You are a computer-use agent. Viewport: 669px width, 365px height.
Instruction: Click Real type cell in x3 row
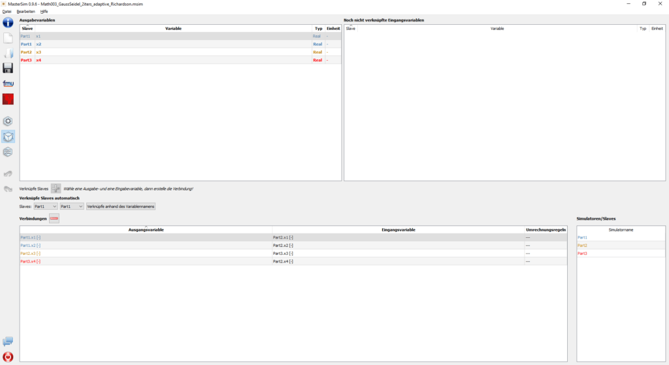[x=318, y=52]
